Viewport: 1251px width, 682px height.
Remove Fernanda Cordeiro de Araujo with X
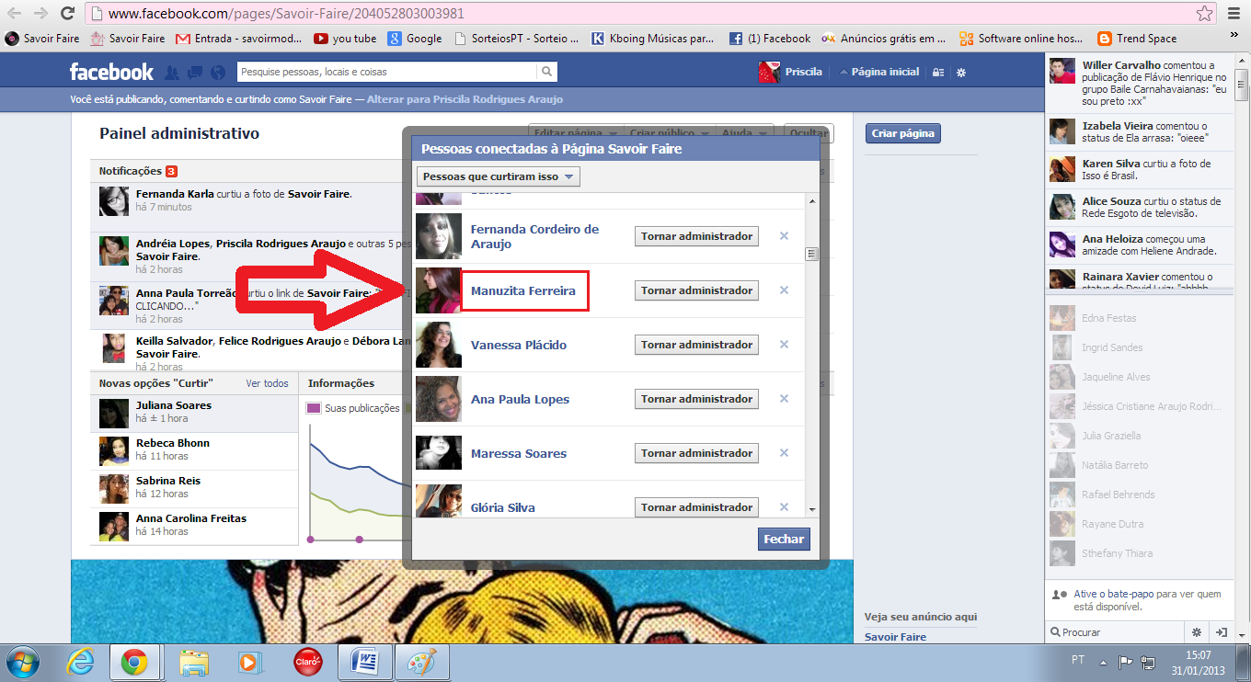[x=784, y=236]
